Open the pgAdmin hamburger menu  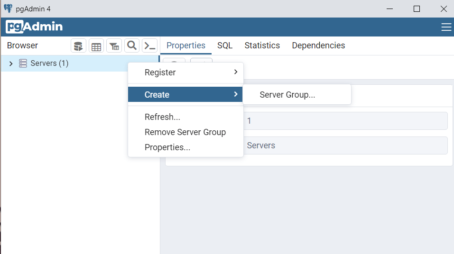pyautogui.click(x=446, y=27)
